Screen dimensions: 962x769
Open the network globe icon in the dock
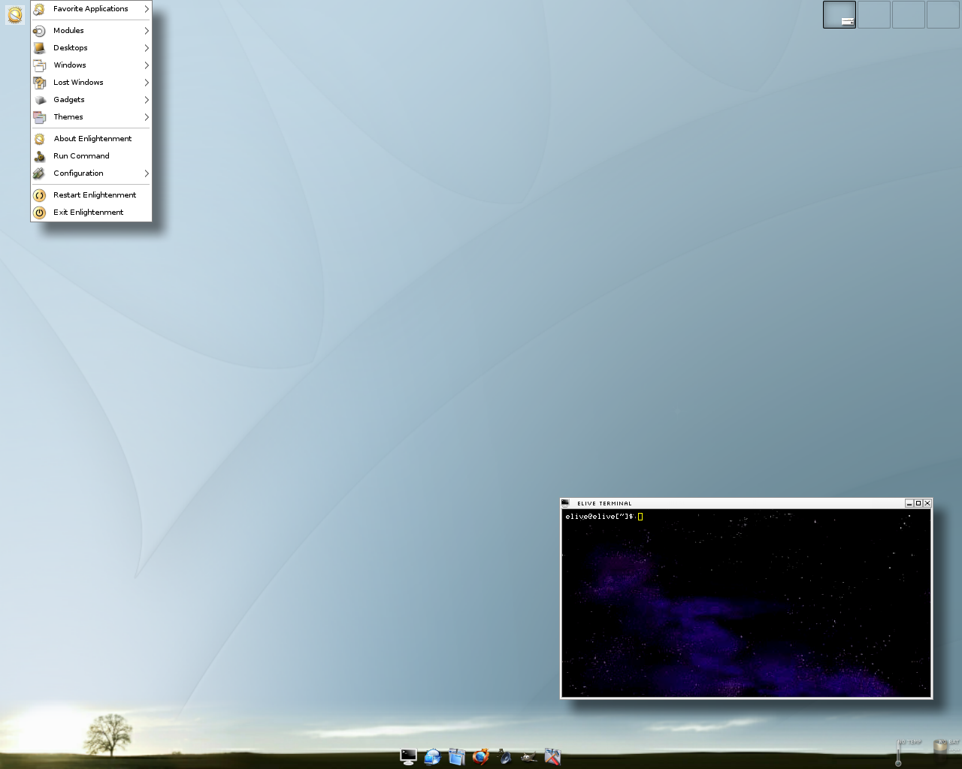[432, 756]
